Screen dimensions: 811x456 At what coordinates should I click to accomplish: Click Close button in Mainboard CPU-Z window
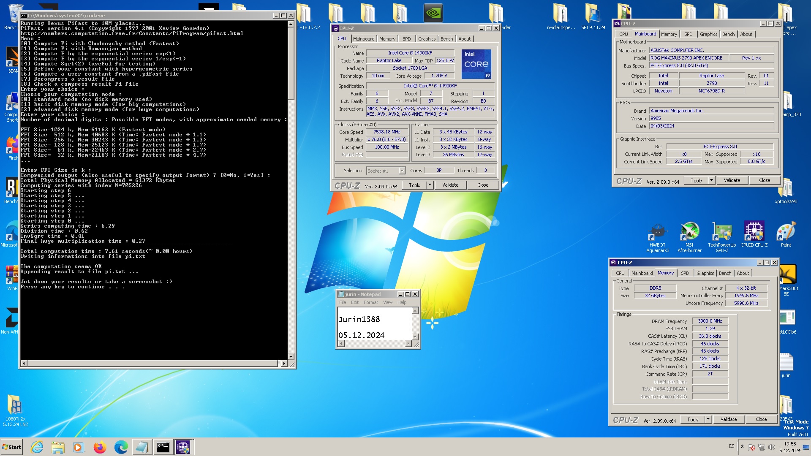[765, 180]
